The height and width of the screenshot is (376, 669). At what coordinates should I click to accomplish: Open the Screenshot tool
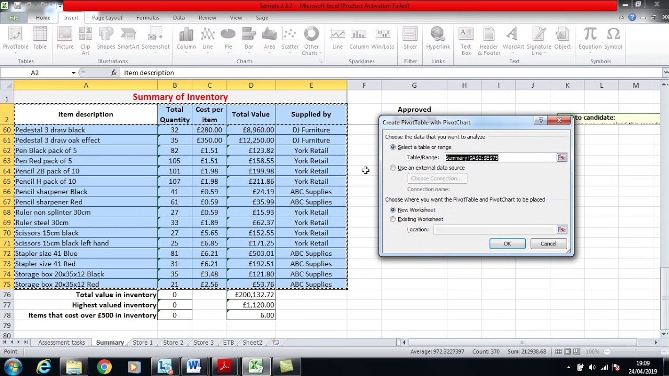pyautogui.click(x=156, y=41)
